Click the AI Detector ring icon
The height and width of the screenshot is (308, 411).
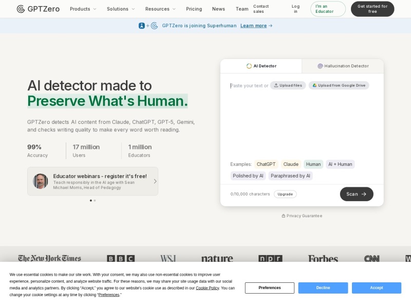pyautogui.click(x=249, y=66)
